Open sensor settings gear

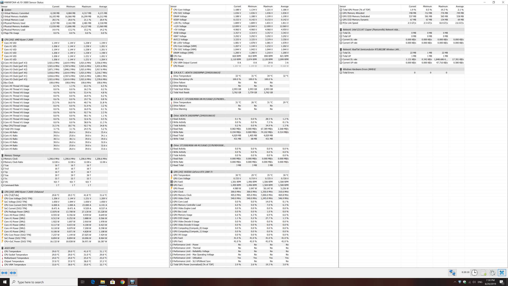click(493, 272)
